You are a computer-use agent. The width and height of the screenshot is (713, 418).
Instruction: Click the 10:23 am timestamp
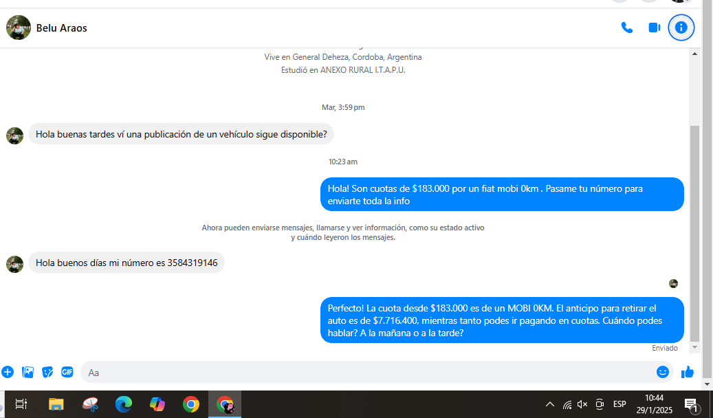click(x=343, y=162)
